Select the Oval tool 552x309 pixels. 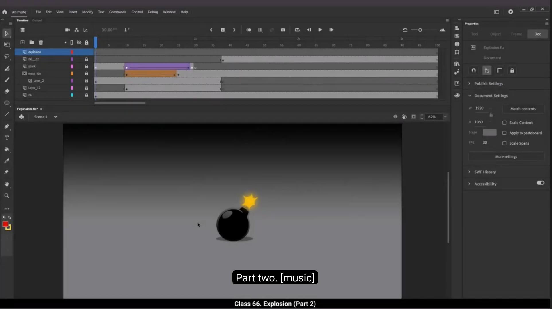(x=7, y=103)
